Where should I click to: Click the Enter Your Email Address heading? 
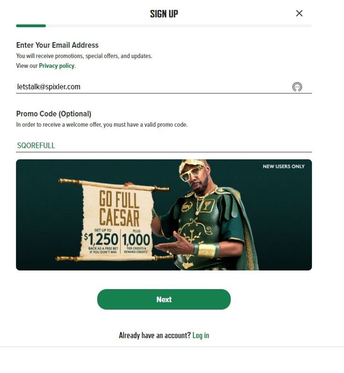click(57, 45)
